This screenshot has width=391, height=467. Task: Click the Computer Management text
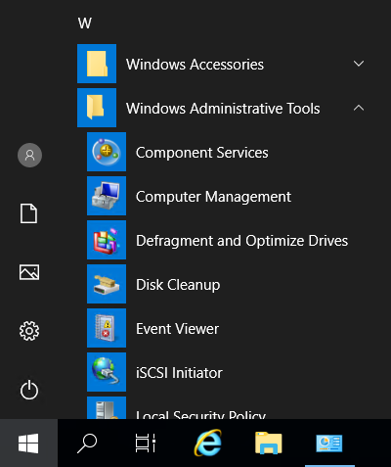click(213, 197)
